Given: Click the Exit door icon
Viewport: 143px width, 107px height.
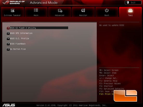Looking at the screenshot, I should tap(128, 2).
